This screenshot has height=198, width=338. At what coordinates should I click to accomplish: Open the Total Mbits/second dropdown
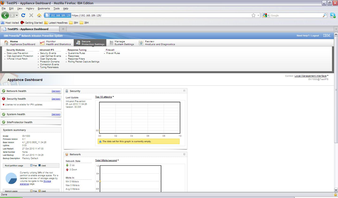point(107,160)
